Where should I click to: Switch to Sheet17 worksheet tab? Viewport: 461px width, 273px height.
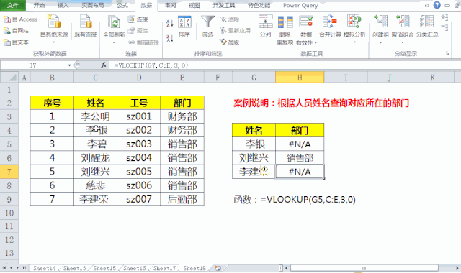pos(164,268)
